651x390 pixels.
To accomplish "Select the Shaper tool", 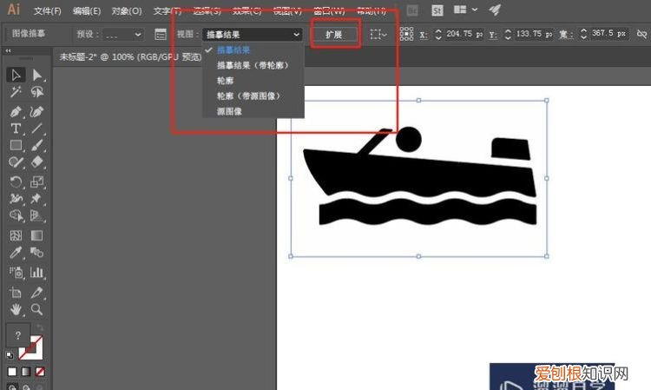I will pos(16,162).
